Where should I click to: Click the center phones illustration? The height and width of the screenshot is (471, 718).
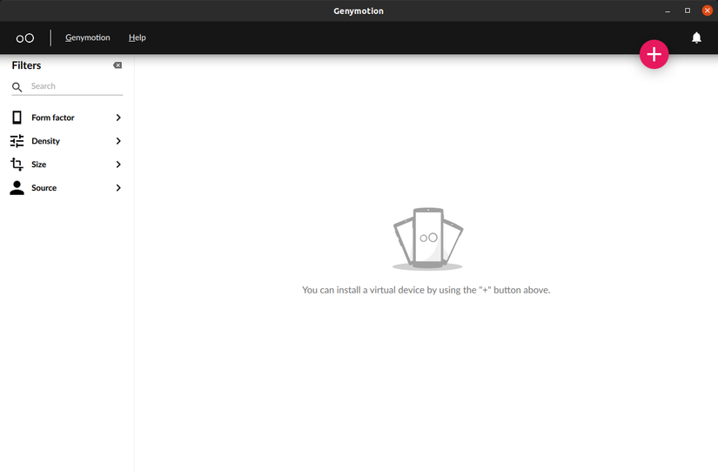pyautogui.click(x=427, y=239)
